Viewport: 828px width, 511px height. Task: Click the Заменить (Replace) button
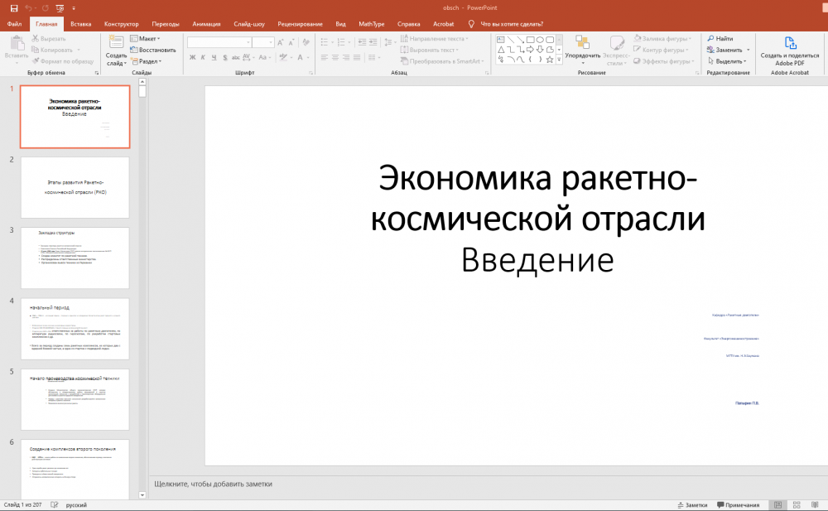pos(728,50)
